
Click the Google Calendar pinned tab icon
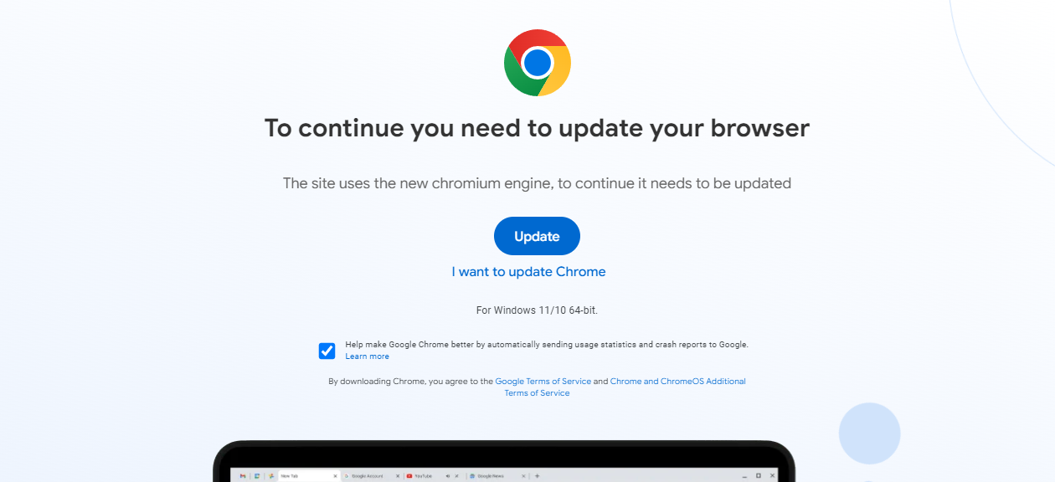pos(256,475)
